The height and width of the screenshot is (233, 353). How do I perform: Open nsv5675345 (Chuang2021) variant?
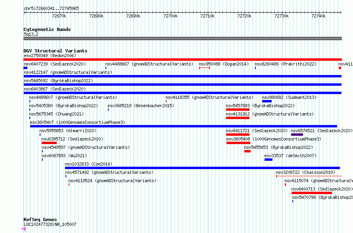click(x=56, y=114)
